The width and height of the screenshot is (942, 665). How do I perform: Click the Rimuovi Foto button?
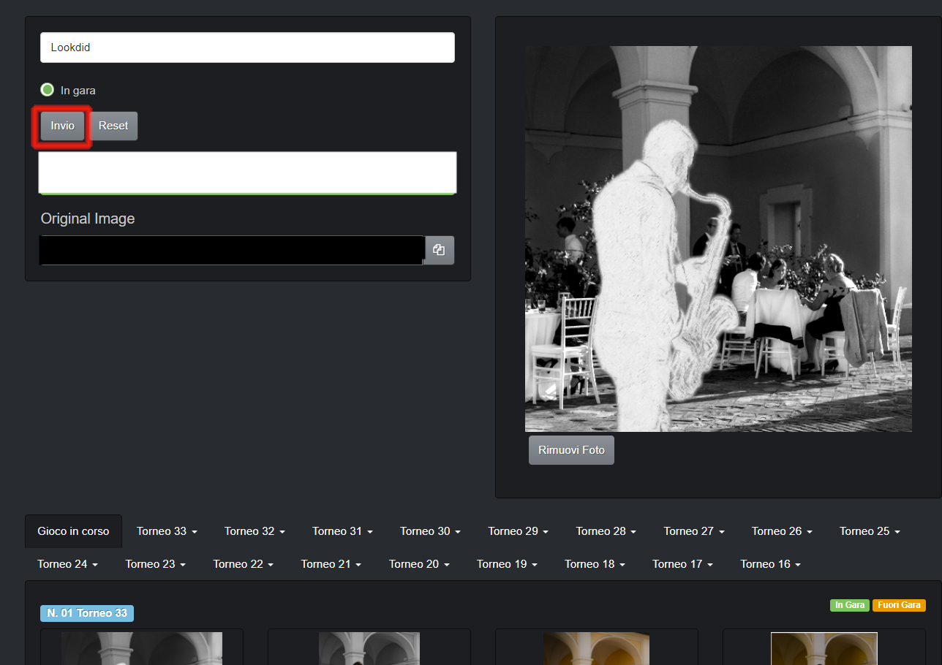[571, 450]
